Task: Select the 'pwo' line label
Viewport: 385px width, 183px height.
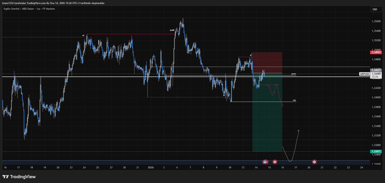Action: (294, 74)
